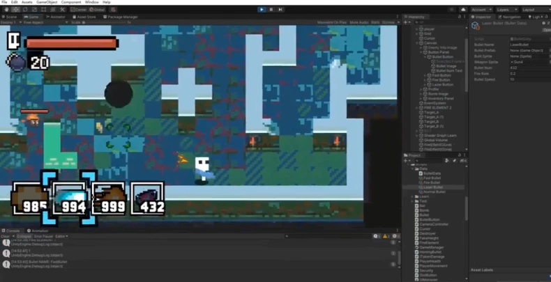
Task: Select the laser weapon slot showing 432
Action: 147,198
